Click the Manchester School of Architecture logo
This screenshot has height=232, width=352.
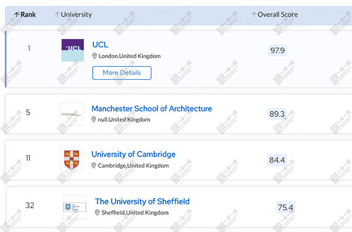point(72,114)
